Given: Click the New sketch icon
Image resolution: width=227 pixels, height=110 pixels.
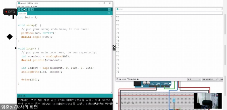Looking at the screenshot, I should [26, 10].
